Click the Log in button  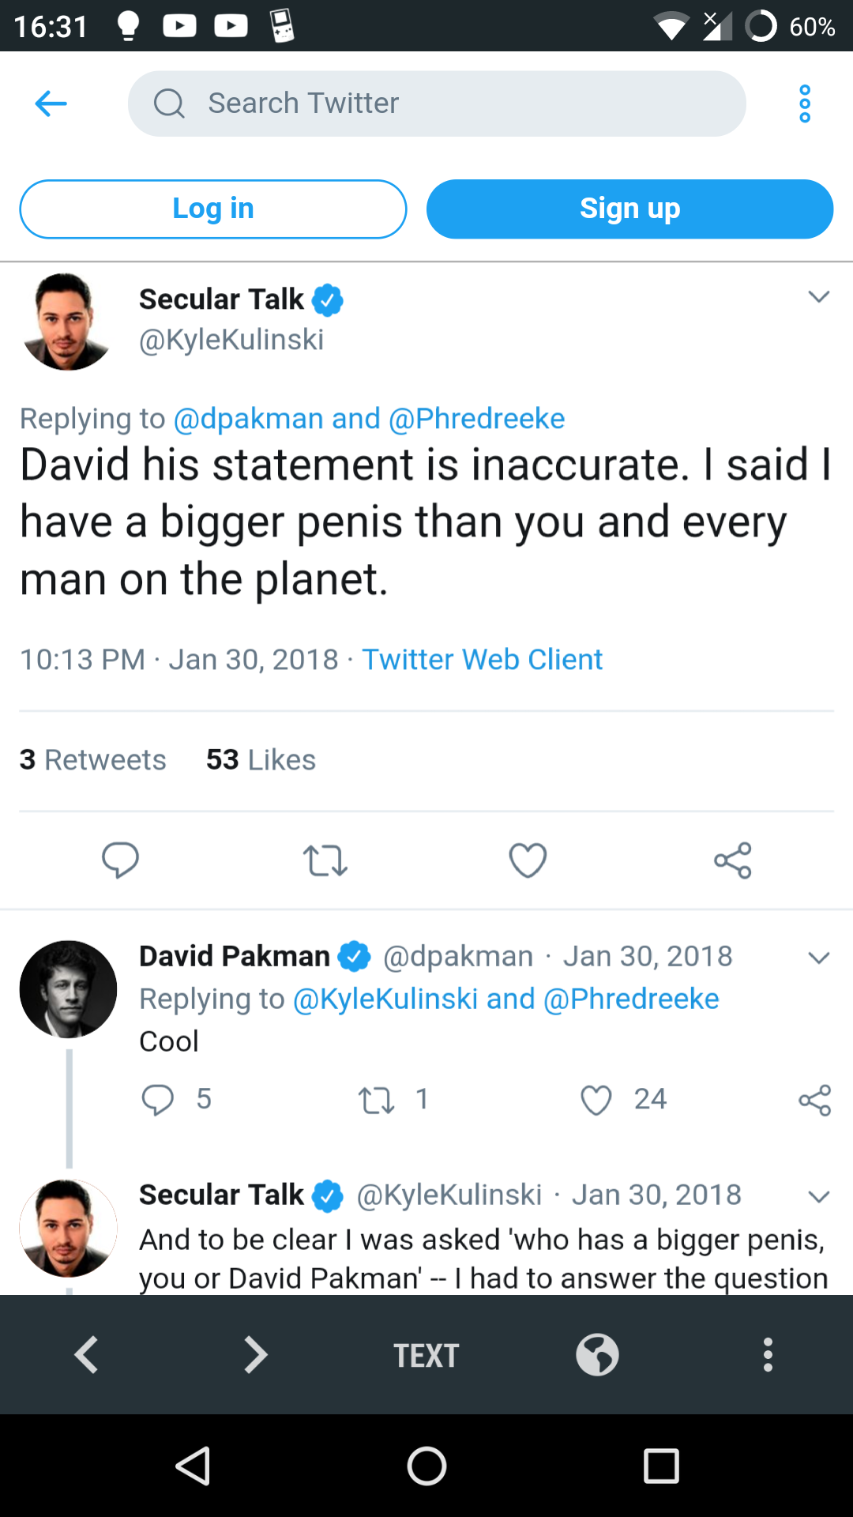212,209
